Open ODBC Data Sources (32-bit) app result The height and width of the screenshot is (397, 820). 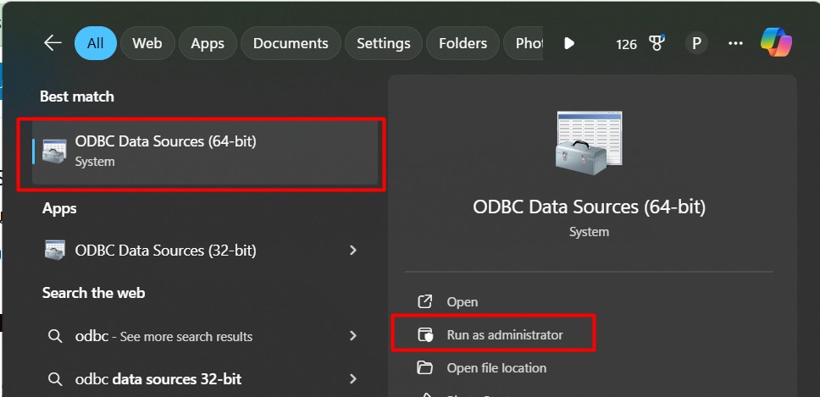[205, 251]
